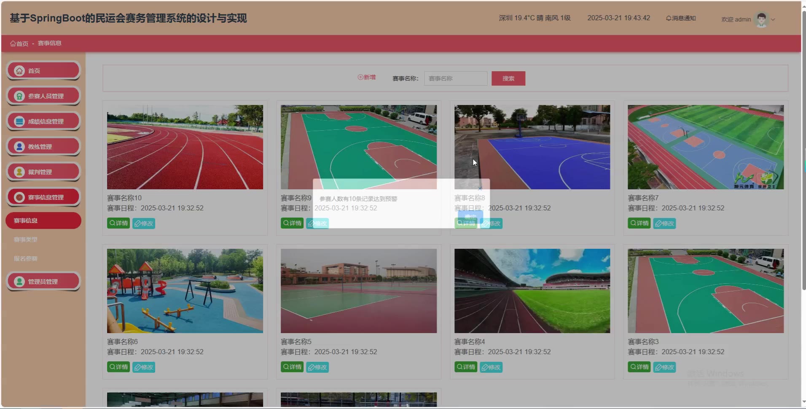Click the 赛事名称6 title text
Viewport: 806px width, 409px height.
click(x=122, y=342)
